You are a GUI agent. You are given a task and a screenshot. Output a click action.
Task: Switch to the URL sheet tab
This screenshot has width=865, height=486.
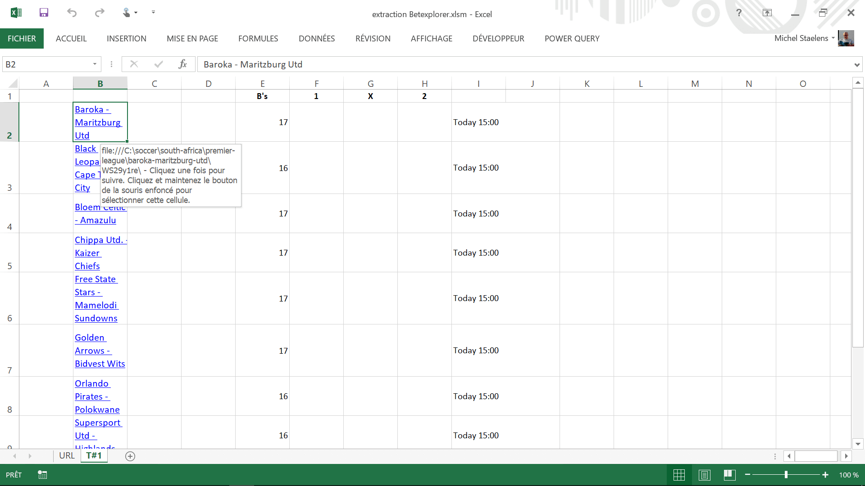coord(67,455)
